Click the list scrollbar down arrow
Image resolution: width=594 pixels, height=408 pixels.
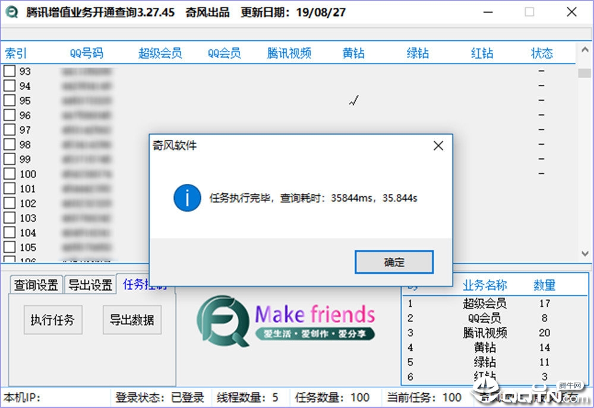584,253
